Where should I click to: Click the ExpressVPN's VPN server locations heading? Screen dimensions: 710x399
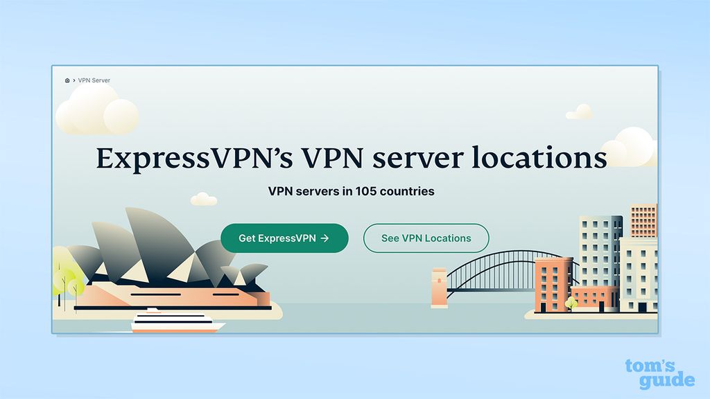(x=352, y=158)
